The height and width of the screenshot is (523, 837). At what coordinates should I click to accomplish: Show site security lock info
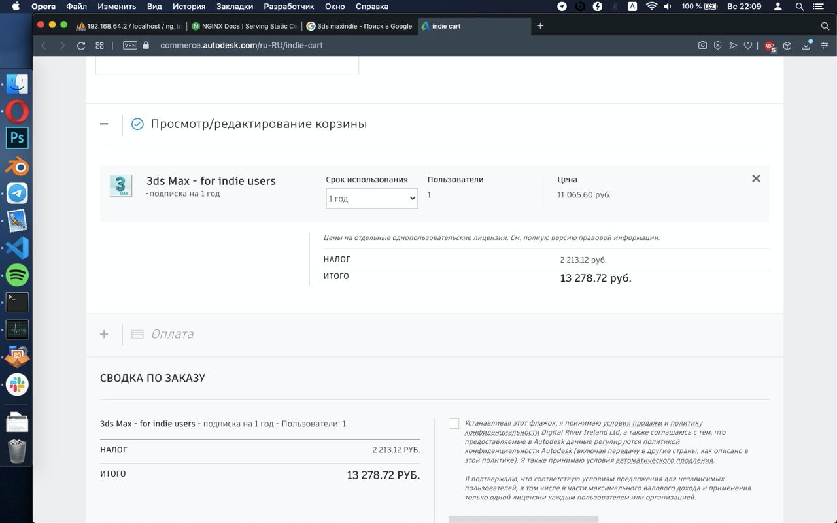[146, 46]
